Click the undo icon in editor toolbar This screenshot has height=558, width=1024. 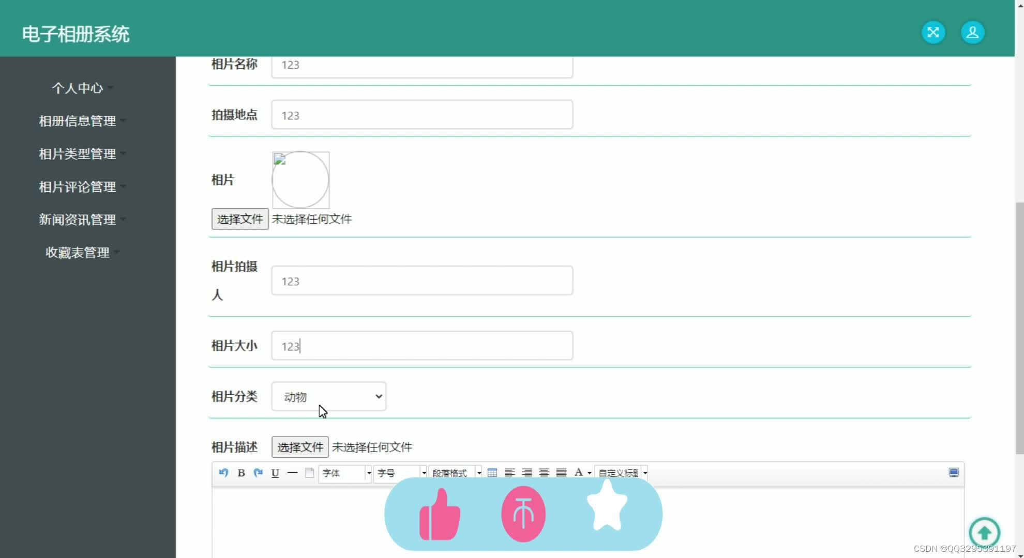[223, 473]
